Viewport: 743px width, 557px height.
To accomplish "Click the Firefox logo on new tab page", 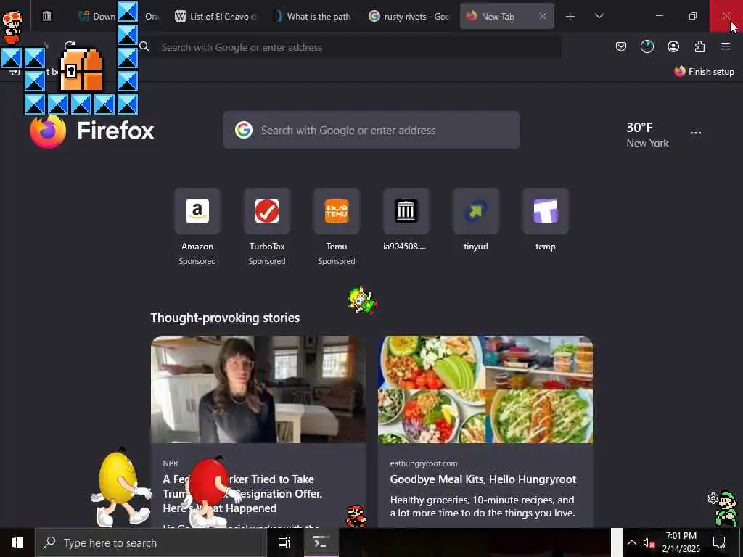I will [x=92, y=131].
